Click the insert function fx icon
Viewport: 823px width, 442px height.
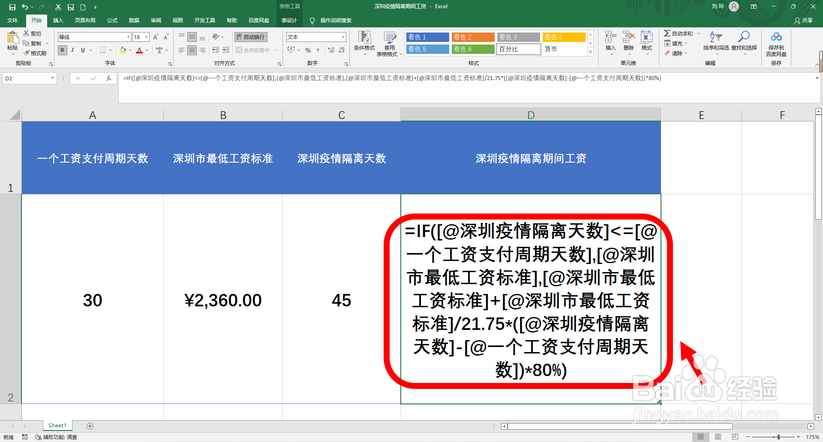point(109,78)
